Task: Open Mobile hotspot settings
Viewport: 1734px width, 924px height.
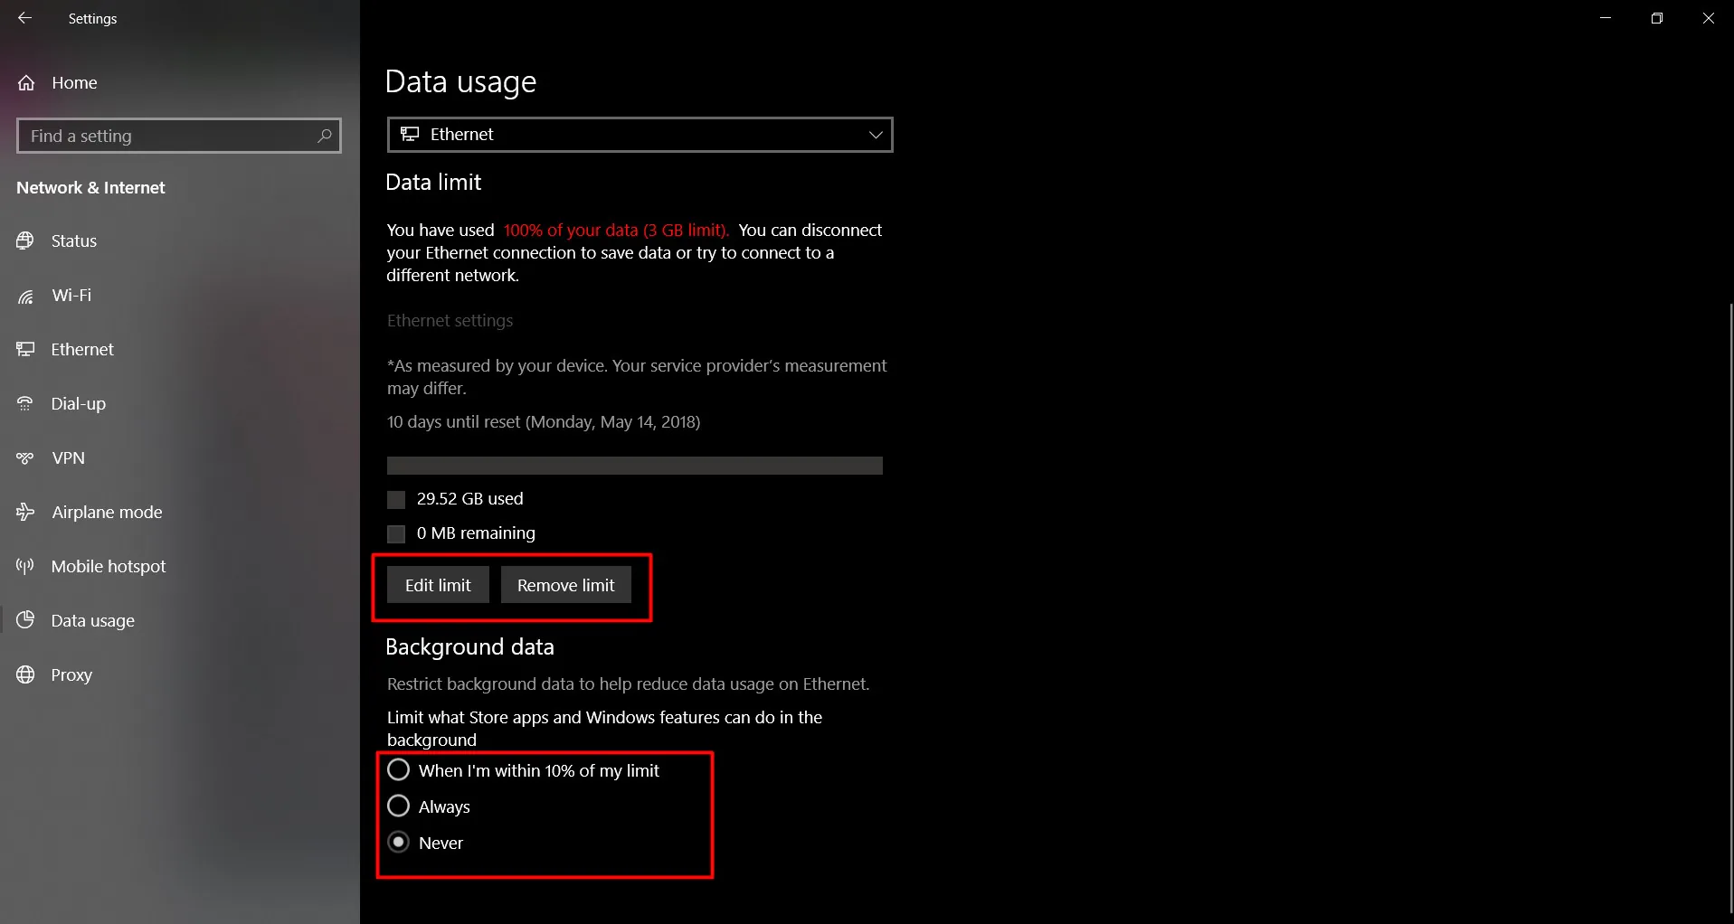Action: coord(180,566)
